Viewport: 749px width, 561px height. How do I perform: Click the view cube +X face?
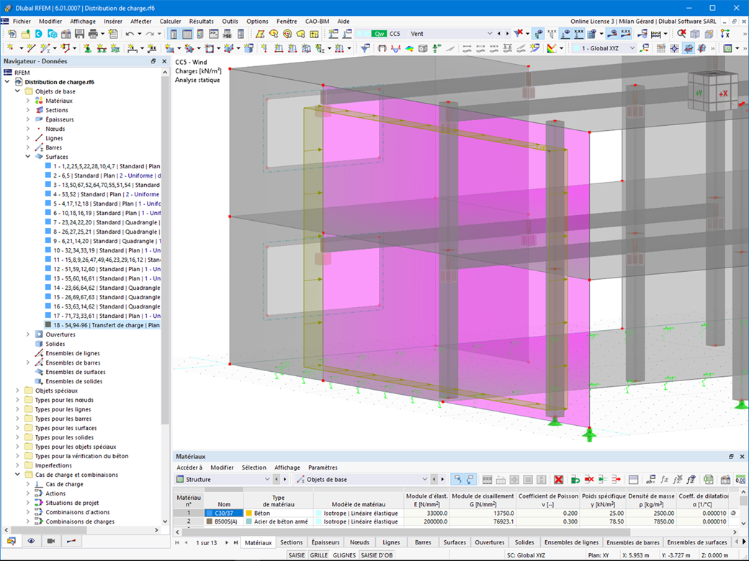pyautogui.click(x=723, y=93)
